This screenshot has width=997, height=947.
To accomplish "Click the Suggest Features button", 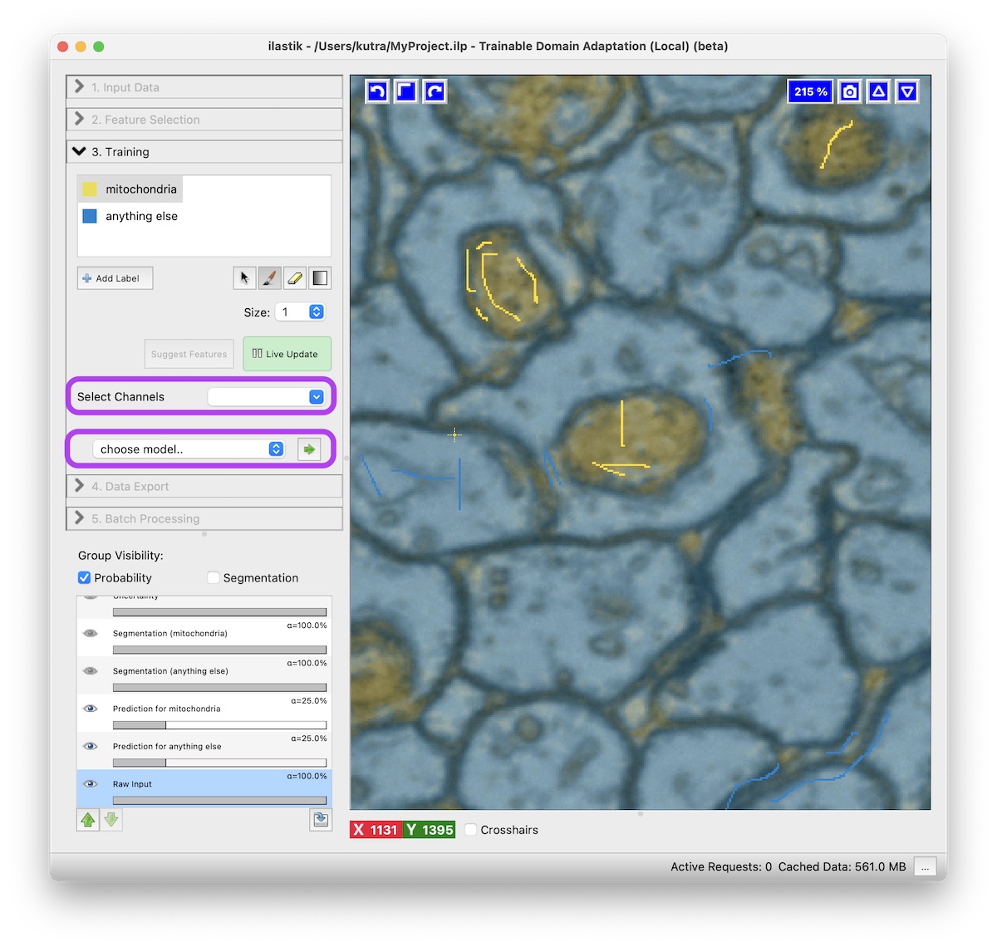I will [189, 354].
